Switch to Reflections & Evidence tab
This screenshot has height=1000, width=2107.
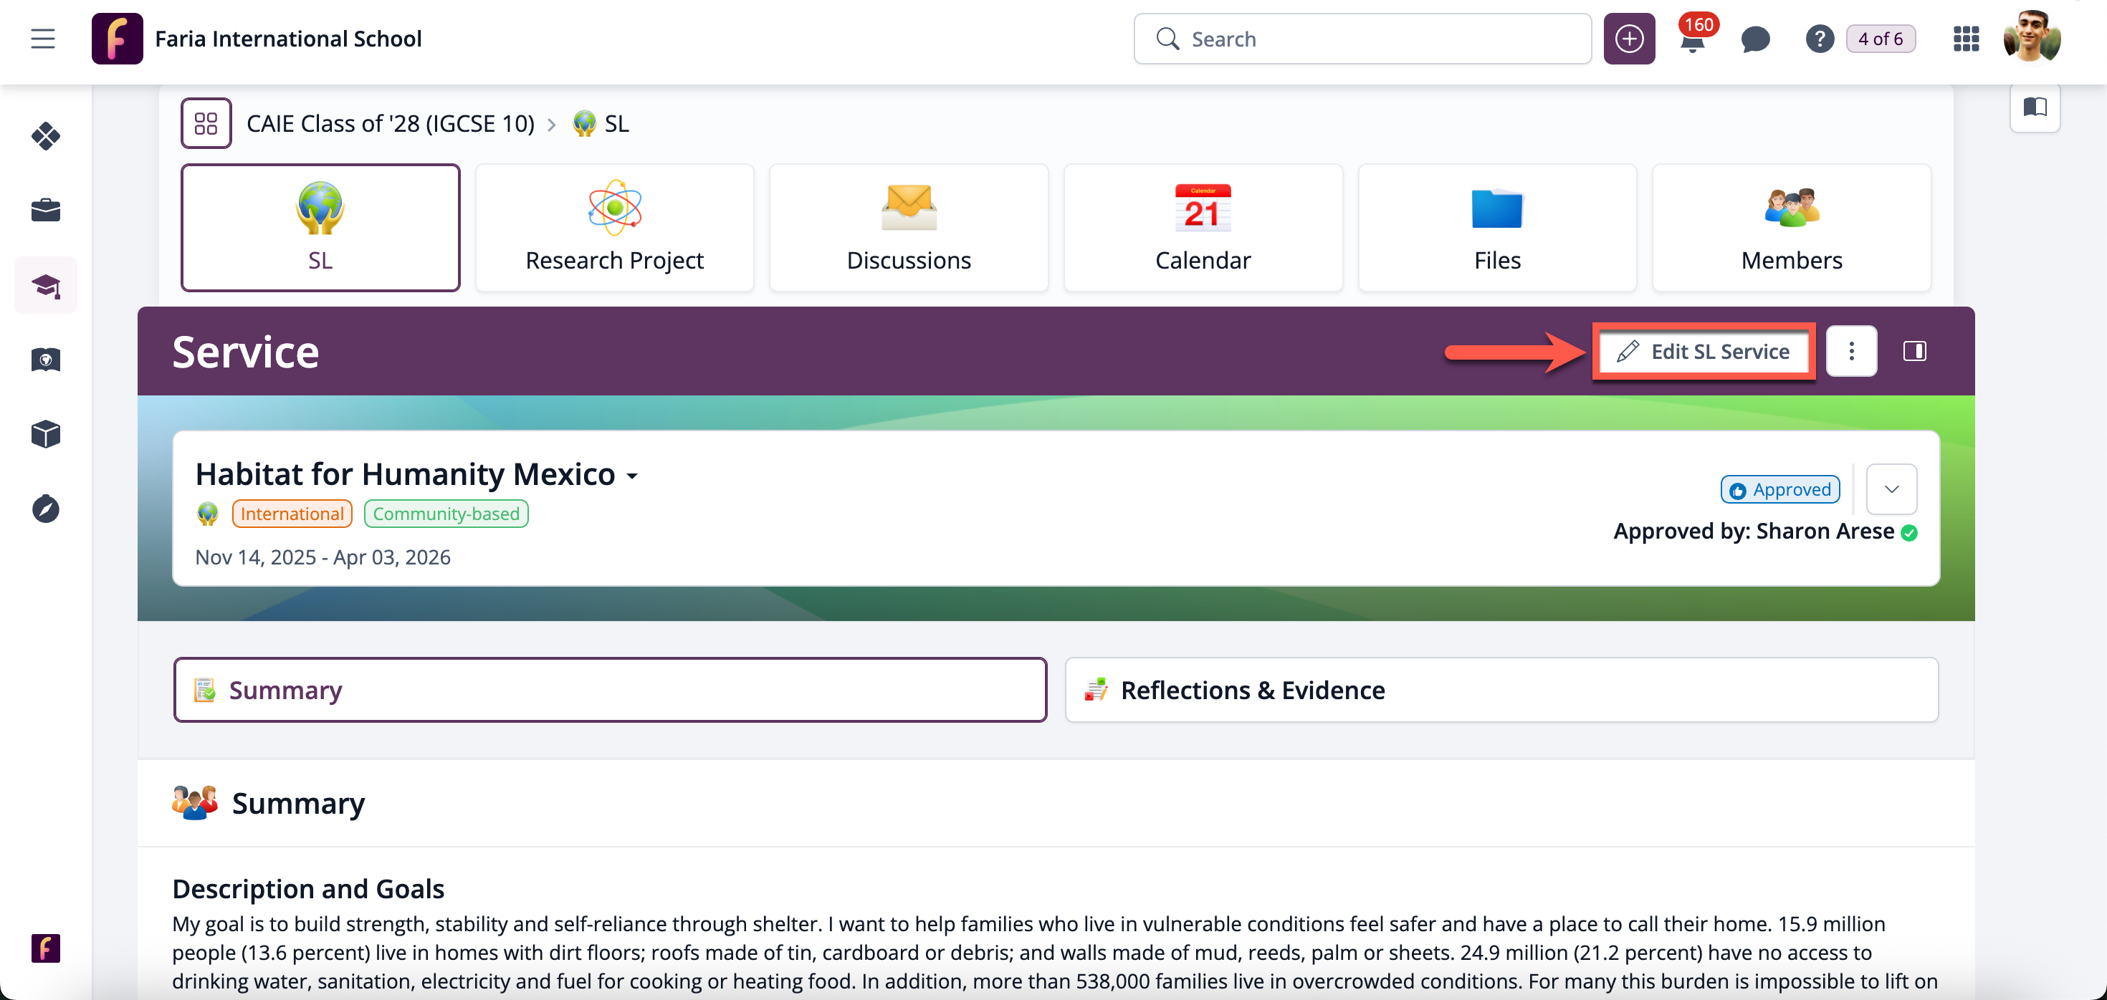1501,689
